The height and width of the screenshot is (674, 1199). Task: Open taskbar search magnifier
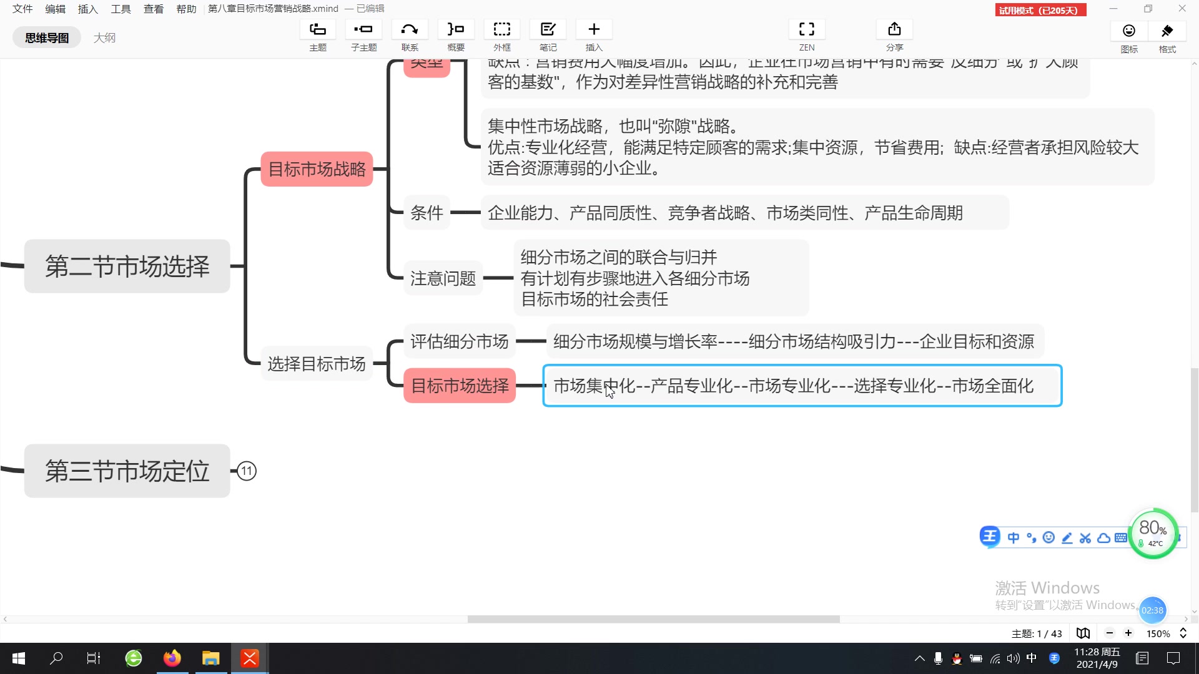56,658
